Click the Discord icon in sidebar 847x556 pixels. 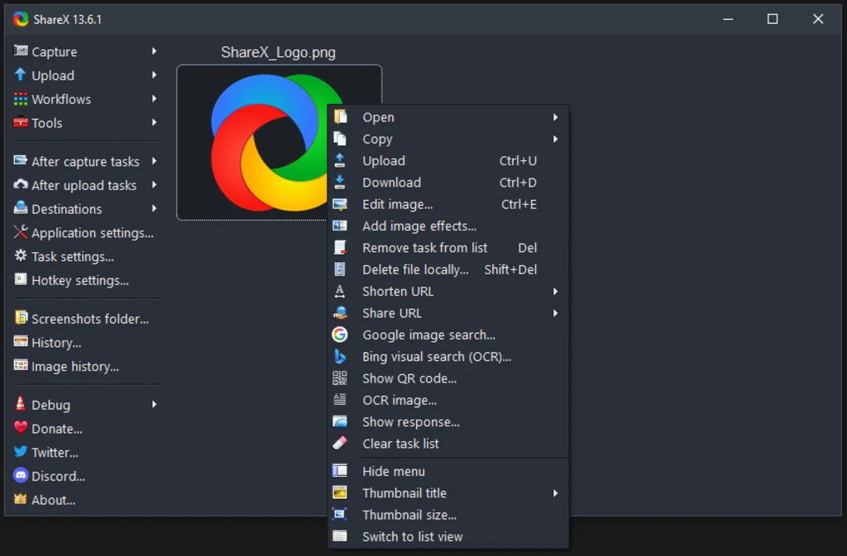(x=21, y=476)
